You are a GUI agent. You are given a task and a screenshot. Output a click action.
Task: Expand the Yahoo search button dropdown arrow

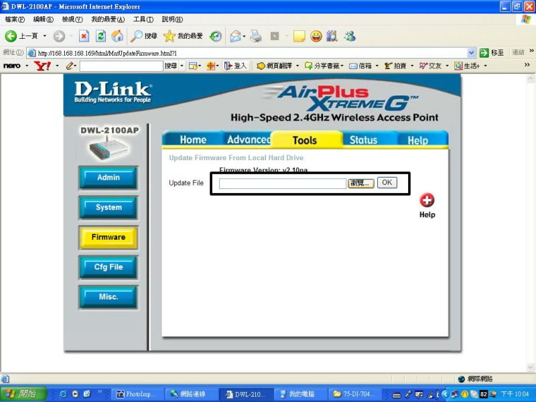coord(182,66)
